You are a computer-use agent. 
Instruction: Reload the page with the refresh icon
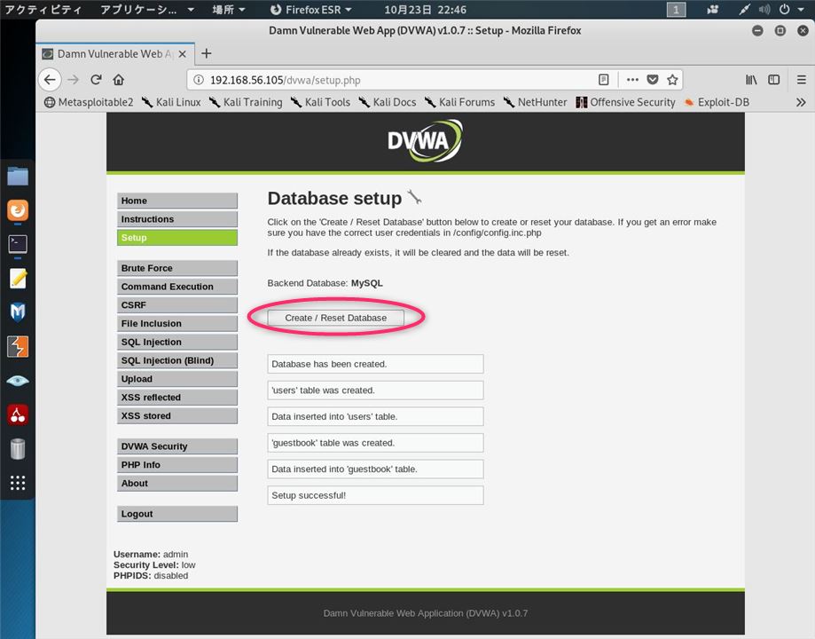96,80
